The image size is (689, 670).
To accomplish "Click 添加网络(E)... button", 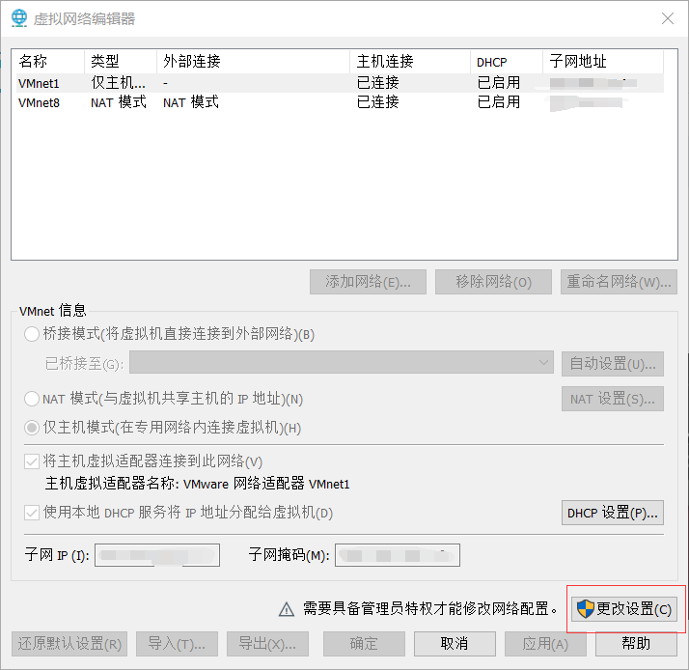I will (368, 282).
